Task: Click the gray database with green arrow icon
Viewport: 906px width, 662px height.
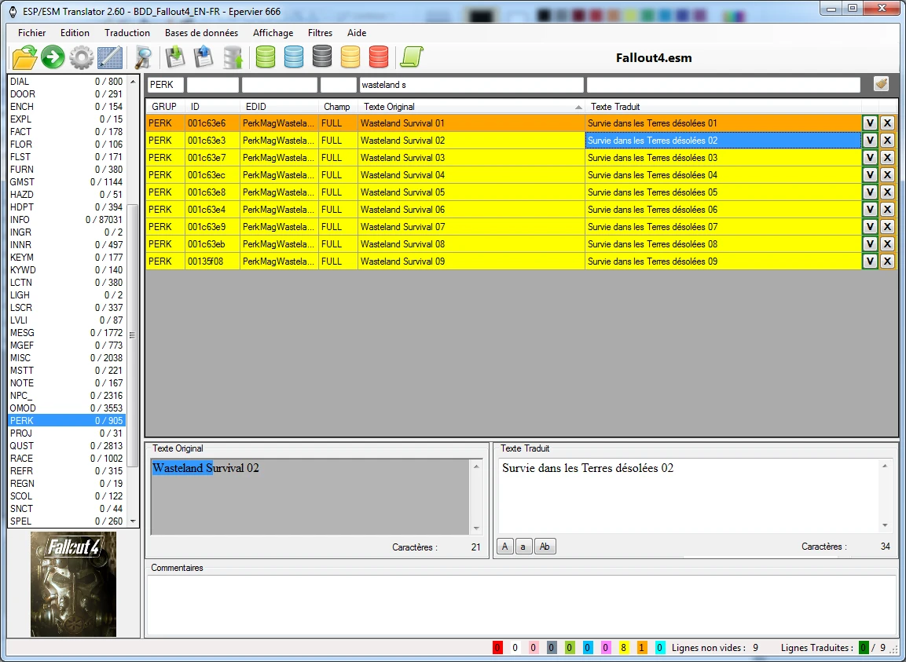Action: [x=233, y=58]
